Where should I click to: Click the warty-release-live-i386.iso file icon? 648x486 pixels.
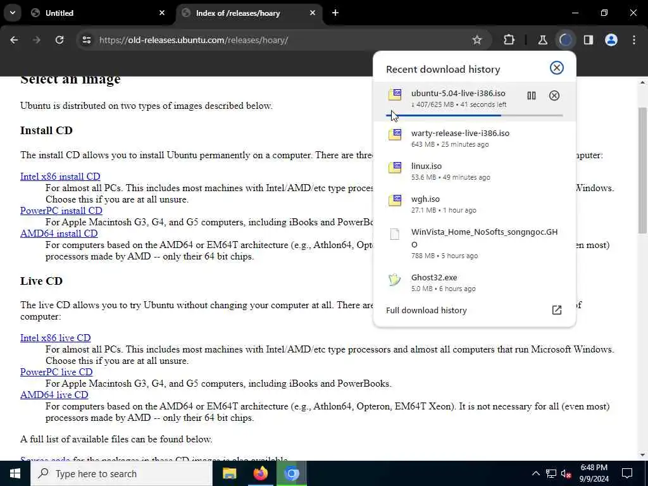point(395,135)
